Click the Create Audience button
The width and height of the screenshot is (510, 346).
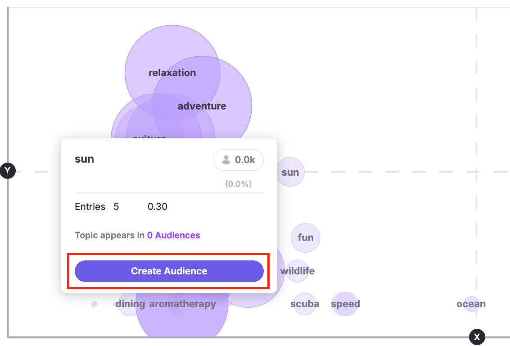click(x=169, y=271)
